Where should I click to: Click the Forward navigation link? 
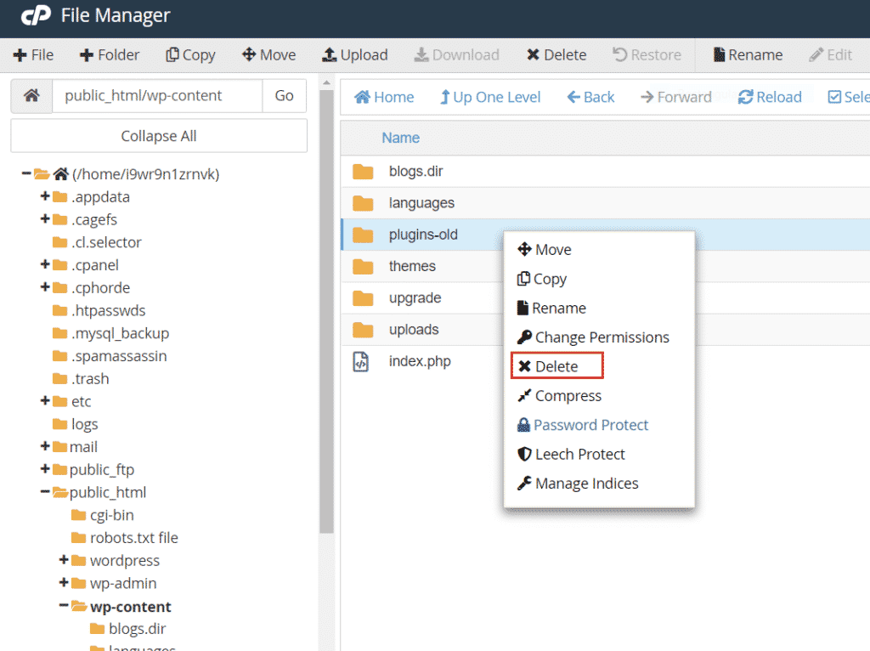click(675, 97)
